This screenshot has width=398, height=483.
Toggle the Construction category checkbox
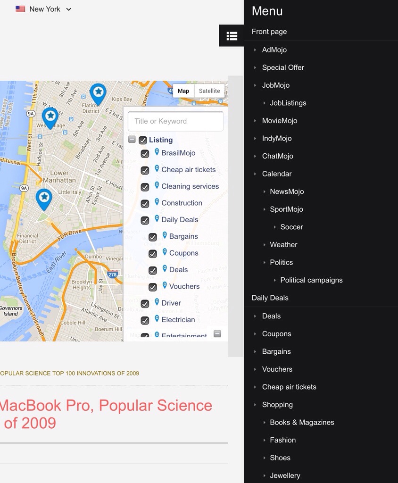click(x=145, y=204)
